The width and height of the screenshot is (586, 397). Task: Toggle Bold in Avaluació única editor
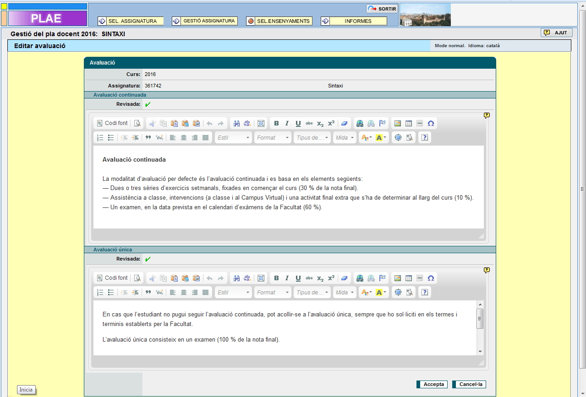[276, 278]
